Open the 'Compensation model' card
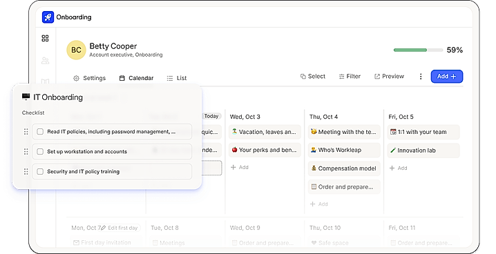The height and width of the screenshot is (254, 496). [x=344, y=168]
